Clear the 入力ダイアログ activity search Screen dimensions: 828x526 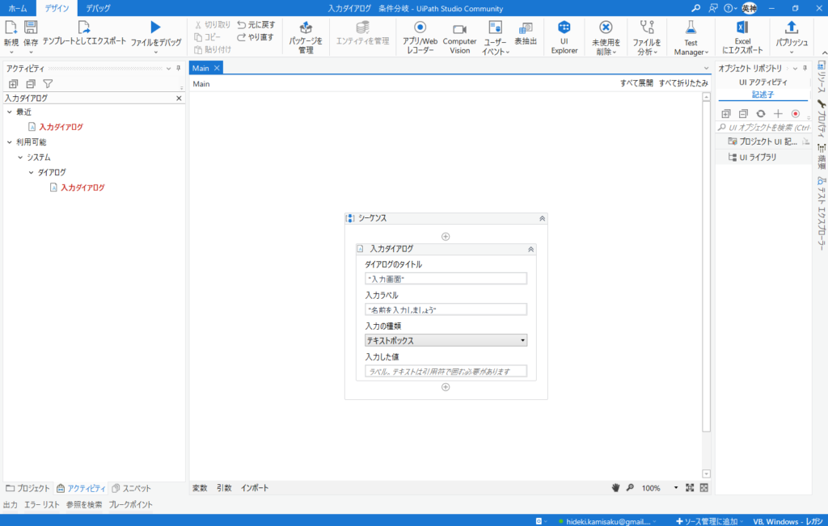pos(179,98)
